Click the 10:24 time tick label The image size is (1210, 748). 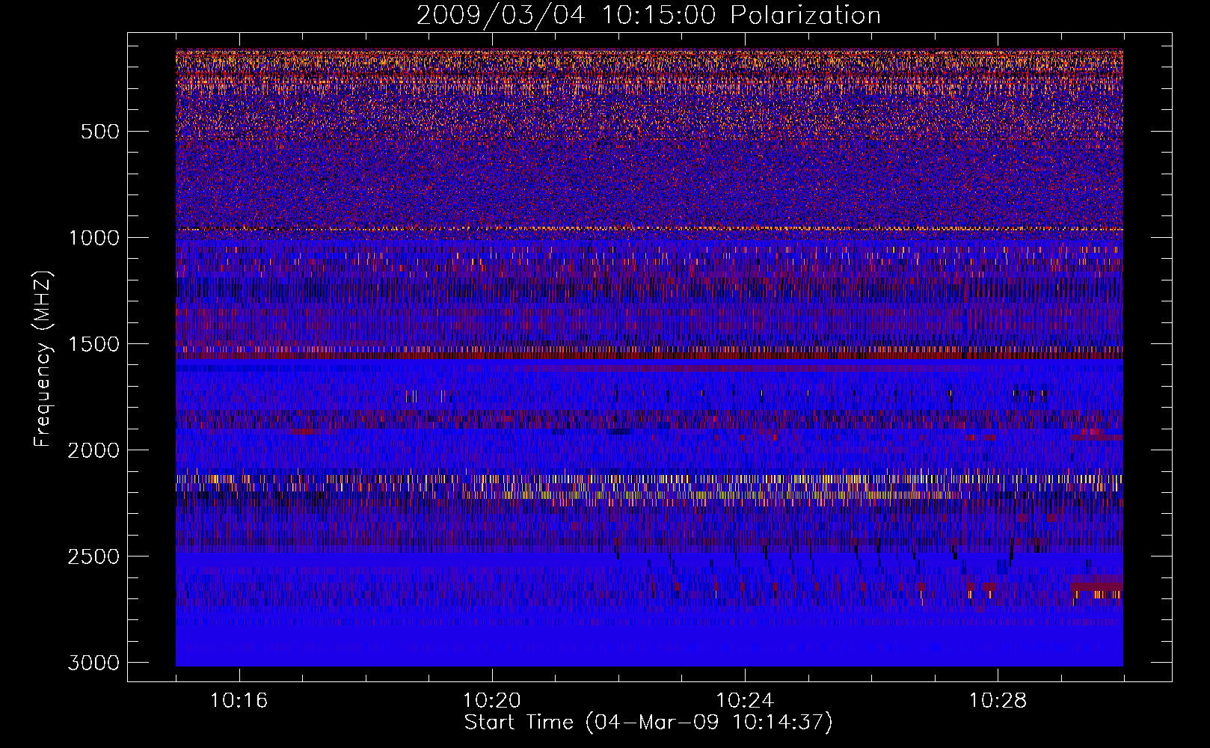[745, 701]
